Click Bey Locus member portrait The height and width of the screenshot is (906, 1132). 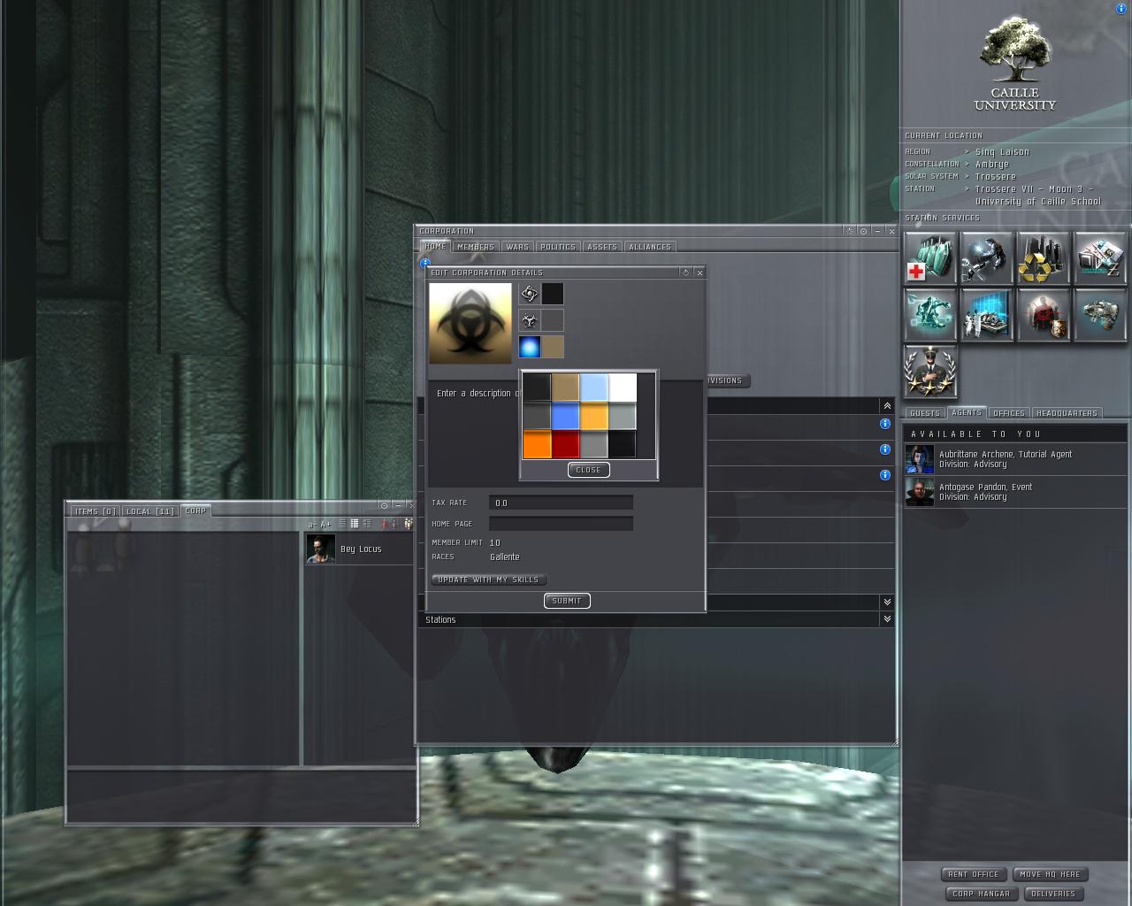[x=320, y=549]
